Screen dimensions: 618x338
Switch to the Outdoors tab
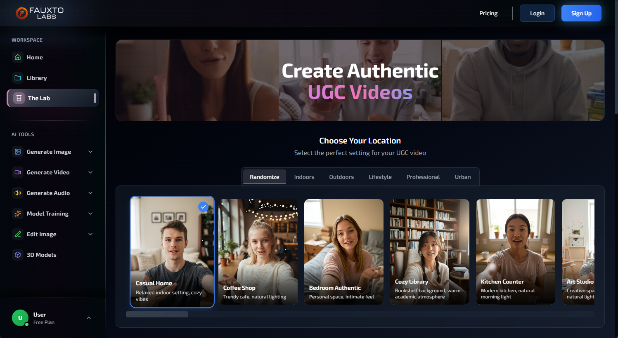[341, 176]
